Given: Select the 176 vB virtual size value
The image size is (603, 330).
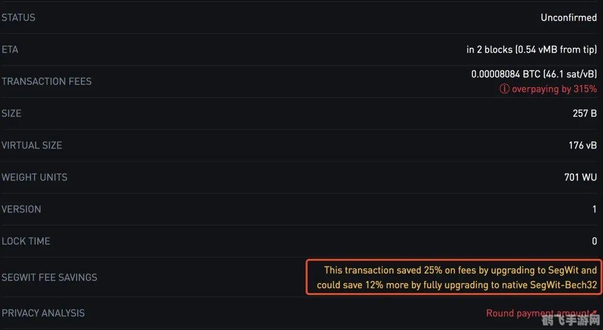Looking at the screenshot, I should tap(583, 145).
